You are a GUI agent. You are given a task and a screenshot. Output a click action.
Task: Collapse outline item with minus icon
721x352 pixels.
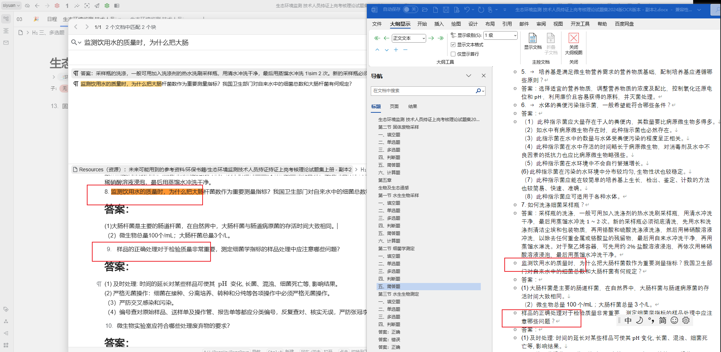(406, 50)
